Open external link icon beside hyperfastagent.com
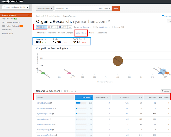Image resolution: width=171 pixels, height=137 pixels. (53, 114)
